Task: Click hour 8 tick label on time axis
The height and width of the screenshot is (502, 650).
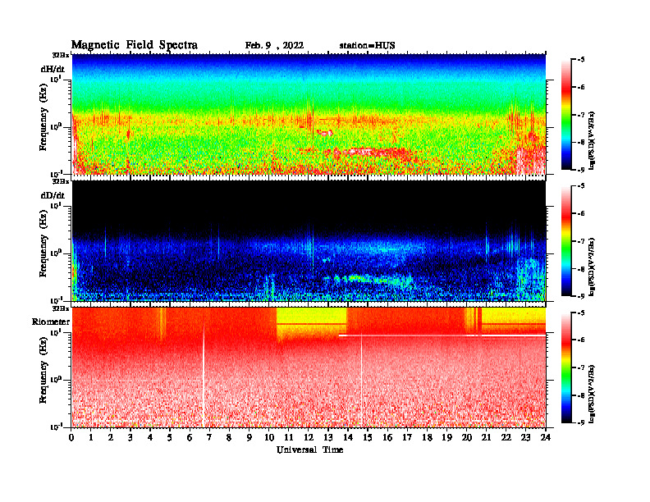Action: 229,437
